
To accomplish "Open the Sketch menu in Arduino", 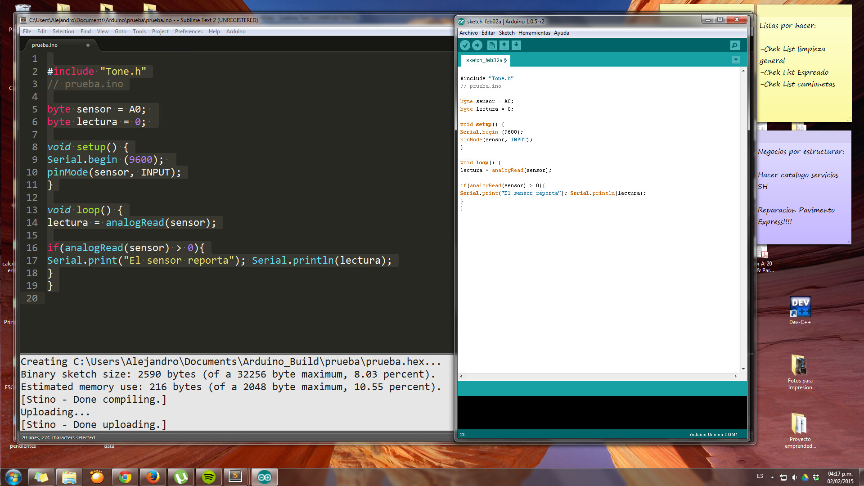I will [506, 33].
